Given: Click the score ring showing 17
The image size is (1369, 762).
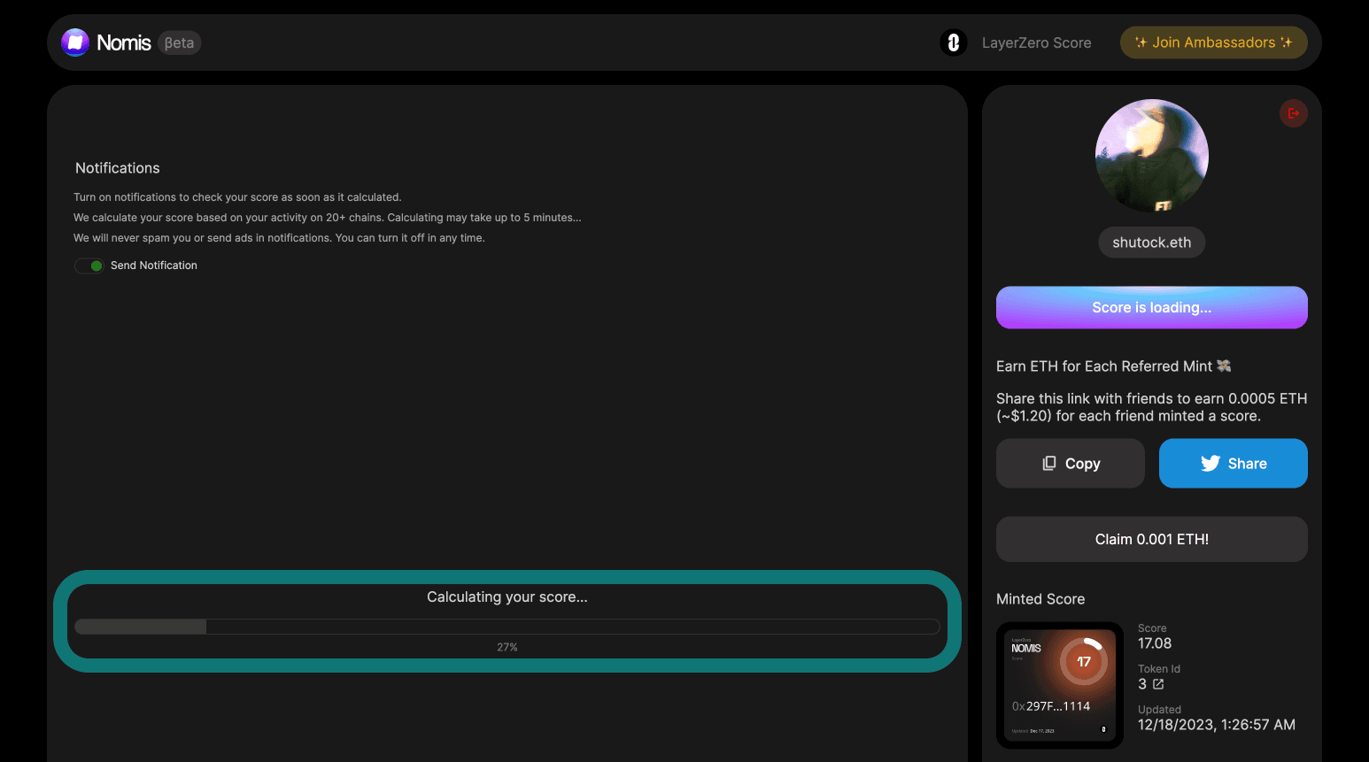Looking at the screenshot, I should tap(1084, 661).
